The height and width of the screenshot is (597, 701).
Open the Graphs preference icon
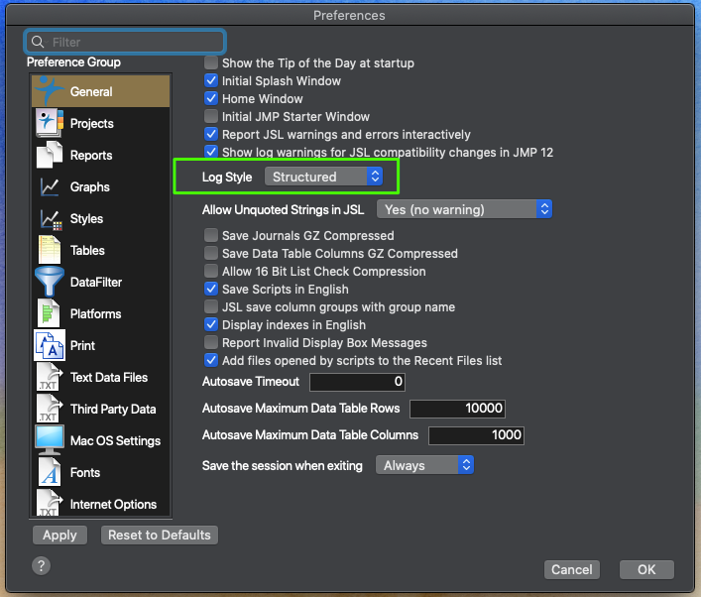click(50, 186)
